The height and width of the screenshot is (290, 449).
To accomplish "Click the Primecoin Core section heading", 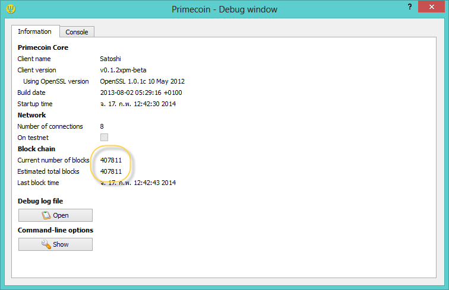I will tap(43, 47).
